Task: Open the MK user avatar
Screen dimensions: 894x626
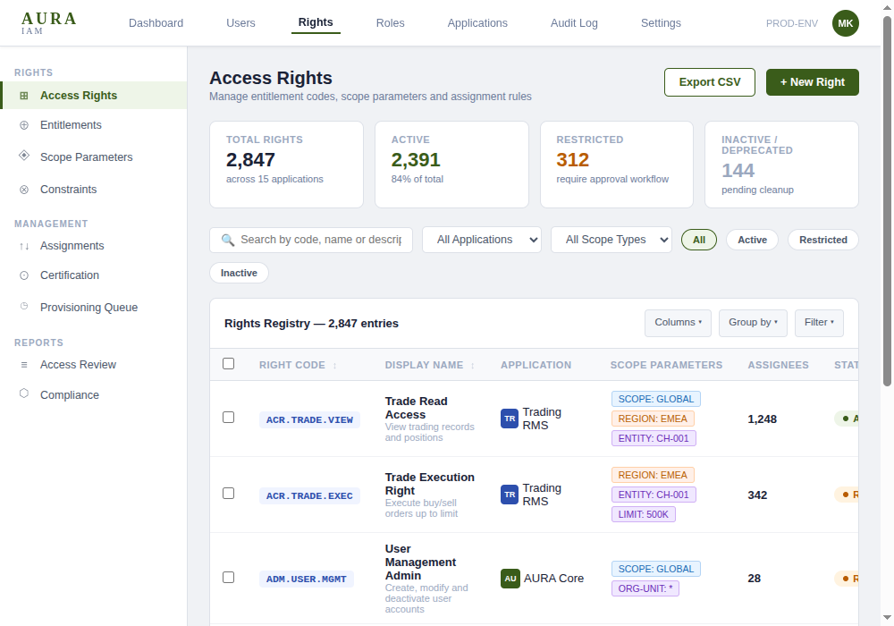Action: coord(845,23)
